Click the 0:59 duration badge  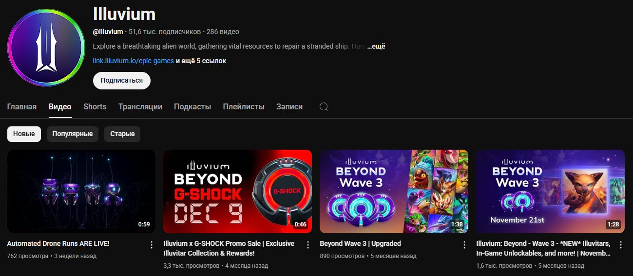click(x=144, y=224)
